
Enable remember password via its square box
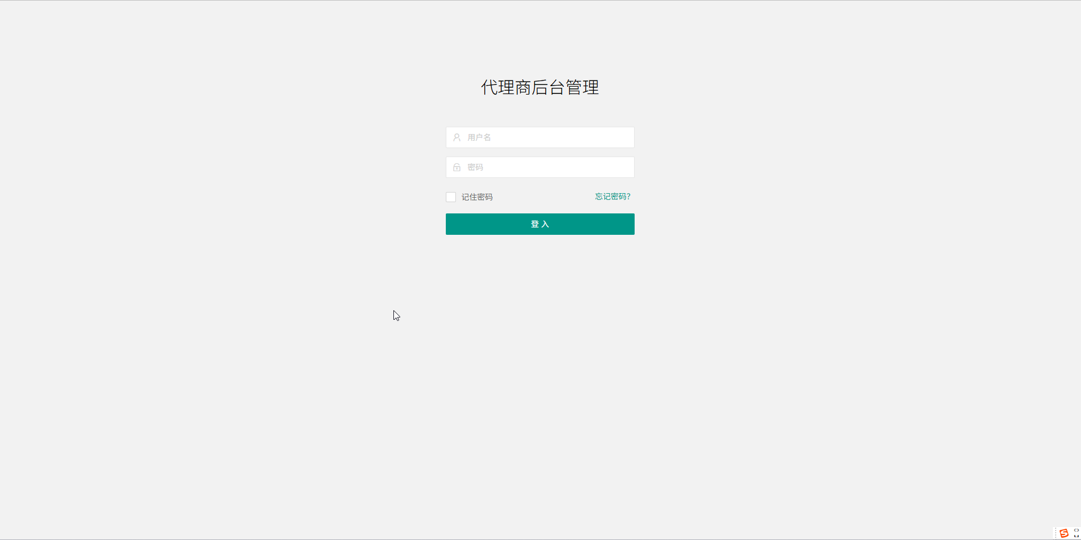[451, 197]
